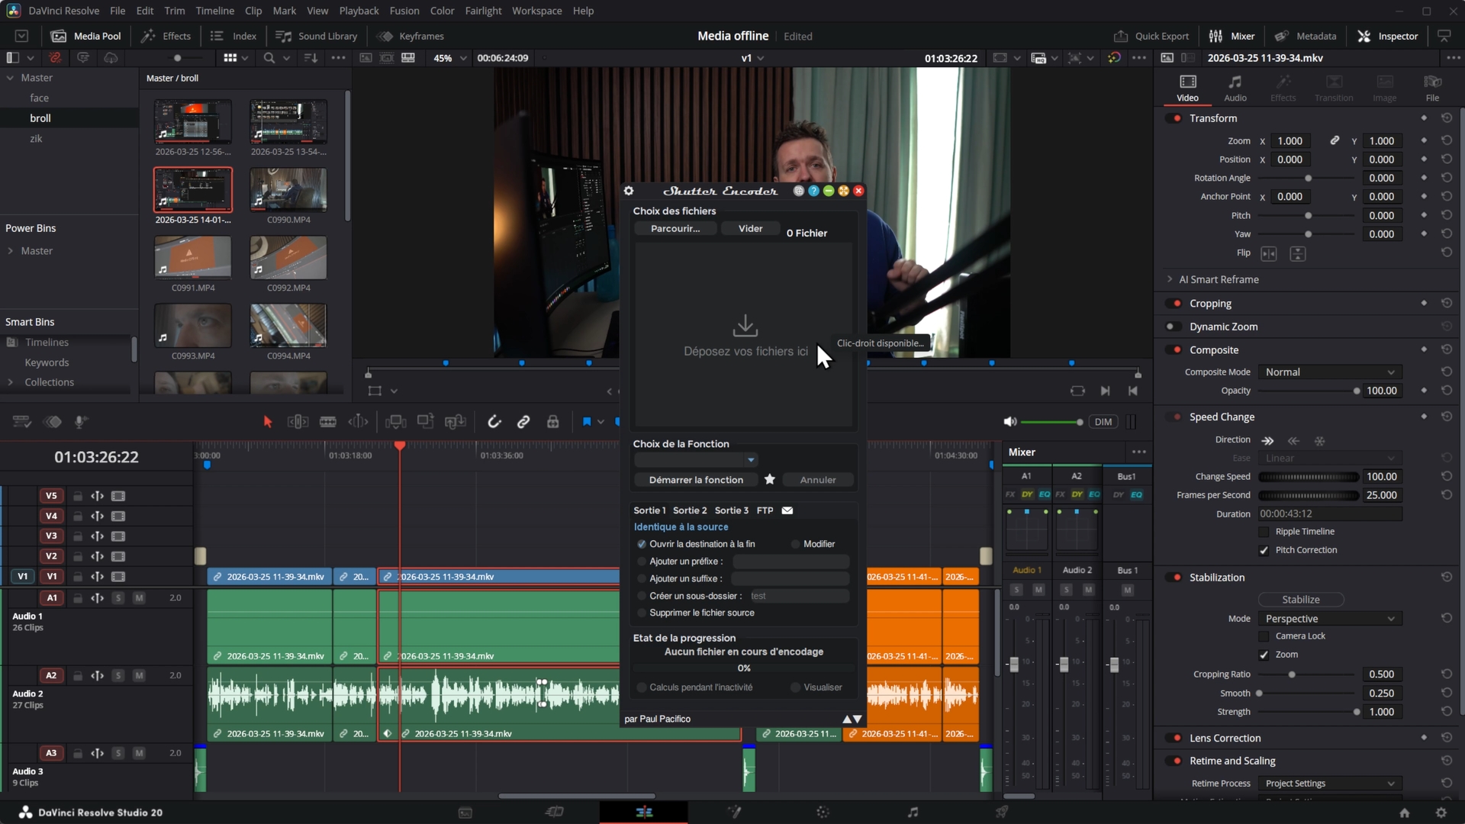1465x824 pixels.
Task: Open the Shutter Encoder function dropdown
Action: click(696, 459)
